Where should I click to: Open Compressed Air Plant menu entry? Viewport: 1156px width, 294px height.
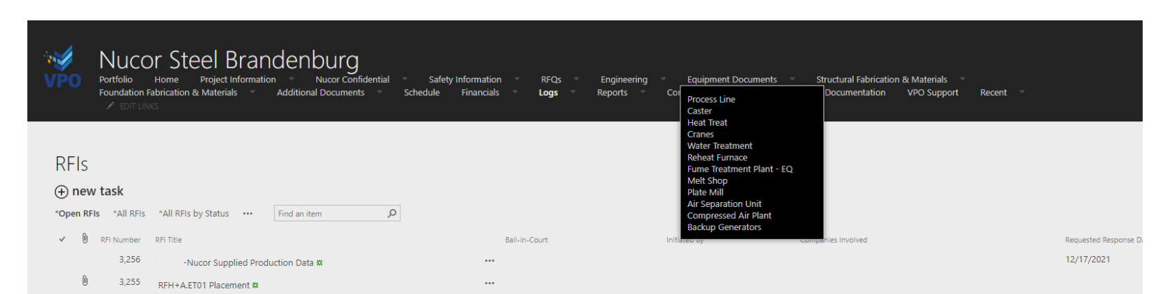pyautogui.click(x=729, y=215)
